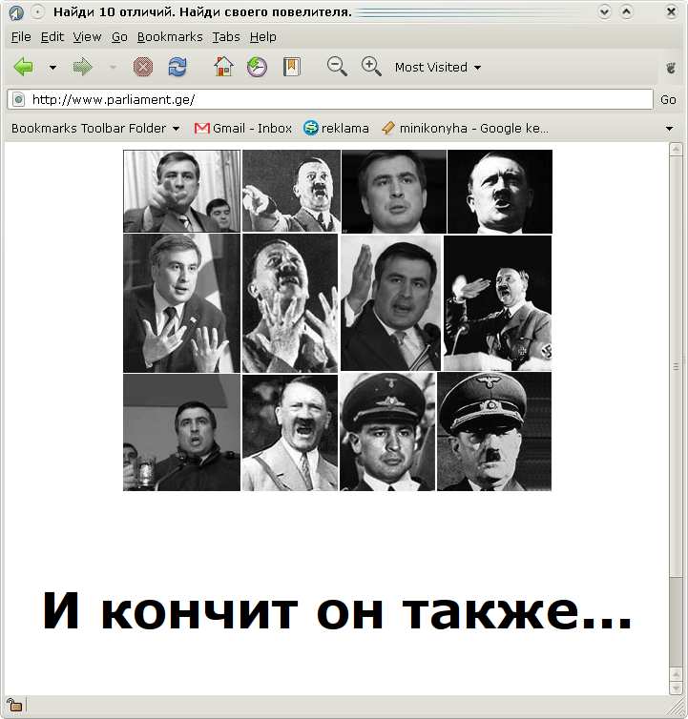Expand the Most Visited dropdown
Image resolution: width=688 pixels, height=719 pixels.
click(438, 68)
